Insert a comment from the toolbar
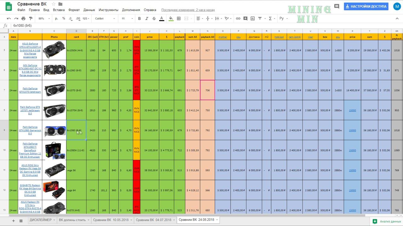This screenshot has width=403, height=226. point(245,19)
